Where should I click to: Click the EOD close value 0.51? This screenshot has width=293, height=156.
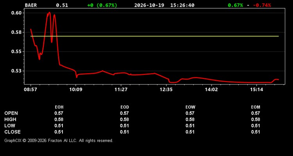click(125, 132)
